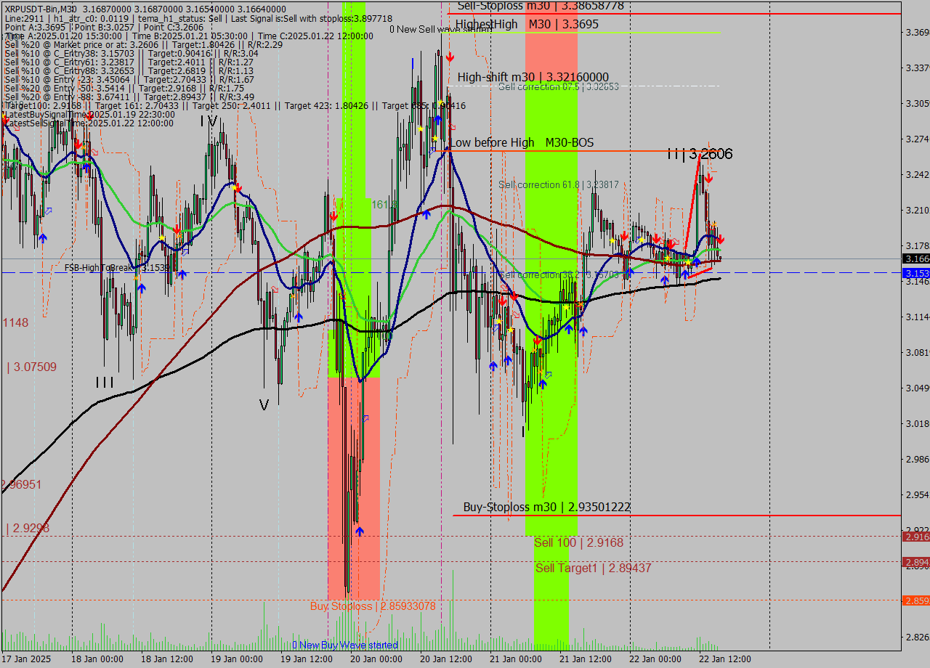Select the 0 New Buy Wave started text
The width and height of the screenshot is (930, 668).
(x=345, y=645)
